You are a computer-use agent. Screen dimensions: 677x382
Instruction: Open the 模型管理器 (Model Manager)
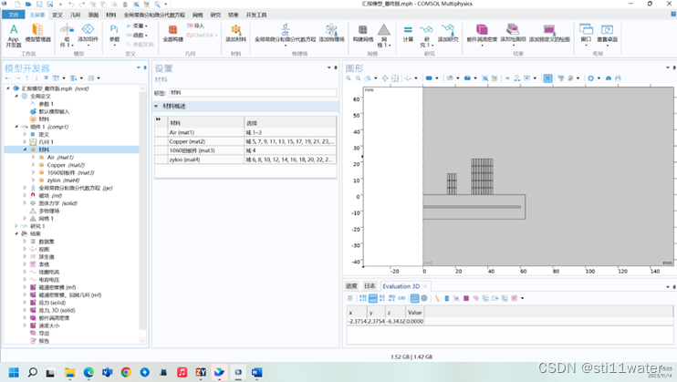coord(38,33)
